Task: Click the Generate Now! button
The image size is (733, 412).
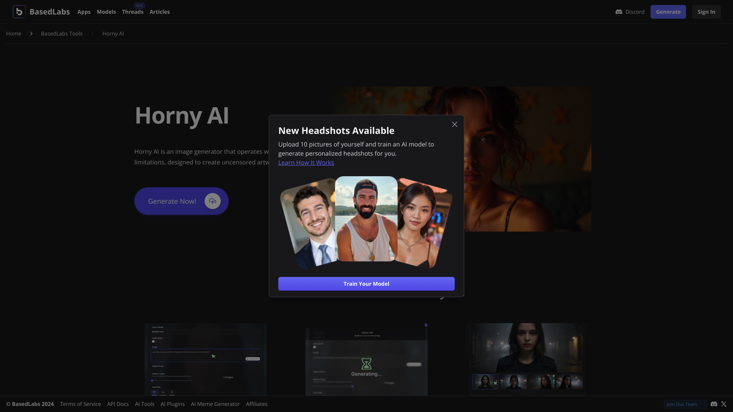Action: pyautogui.click(x=181, y=201)
